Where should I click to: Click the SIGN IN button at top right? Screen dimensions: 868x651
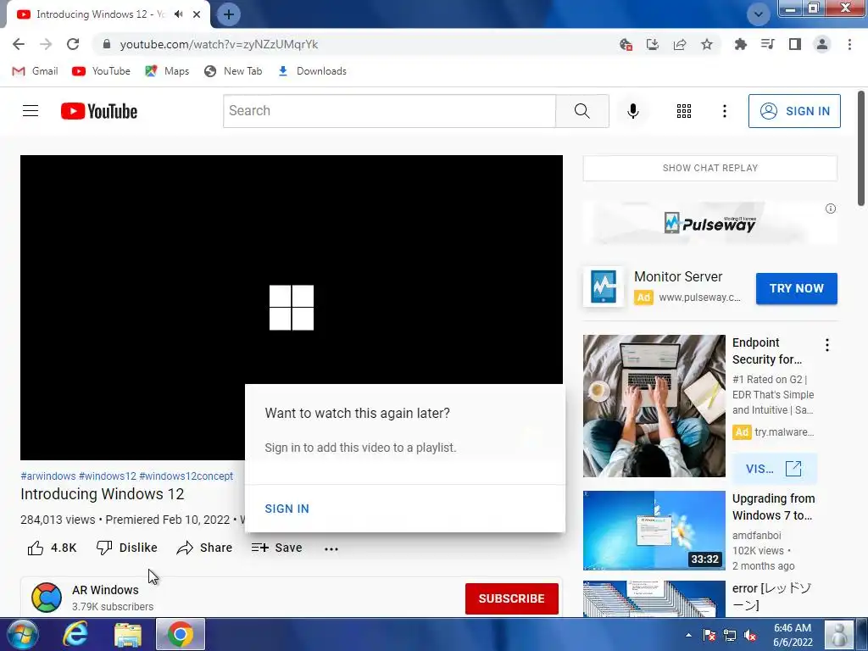pyautogui.click(x=794, y=111)
